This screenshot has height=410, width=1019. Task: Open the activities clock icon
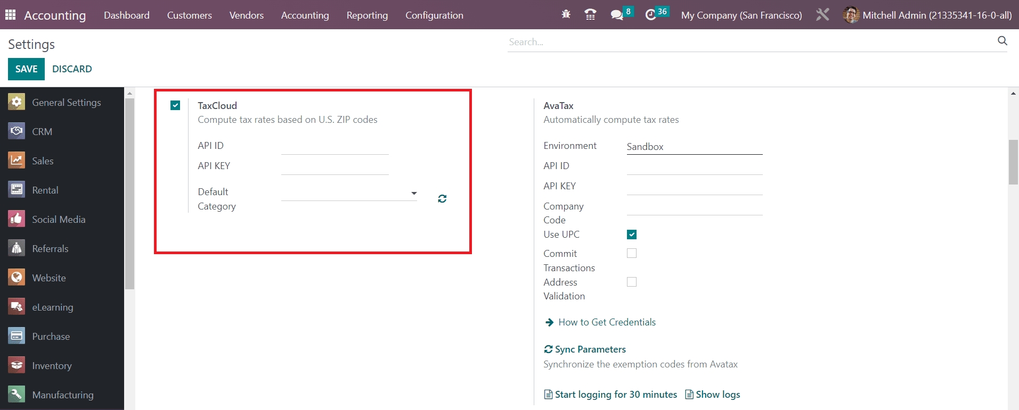point(650,15)
